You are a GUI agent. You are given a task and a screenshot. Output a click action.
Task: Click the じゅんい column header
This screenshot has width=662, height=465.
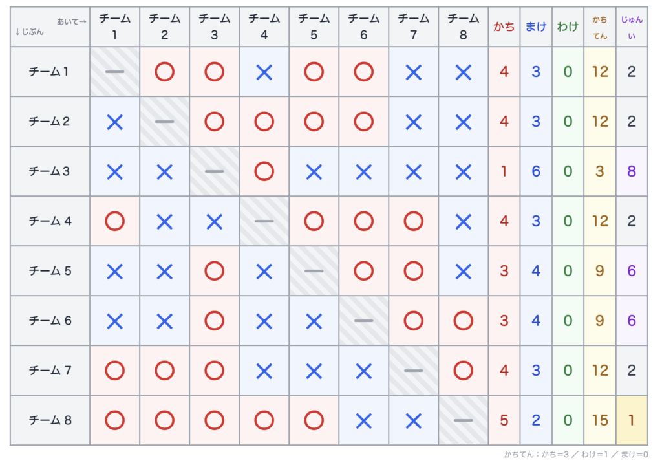pyautogui.click(x=631, y=27)
